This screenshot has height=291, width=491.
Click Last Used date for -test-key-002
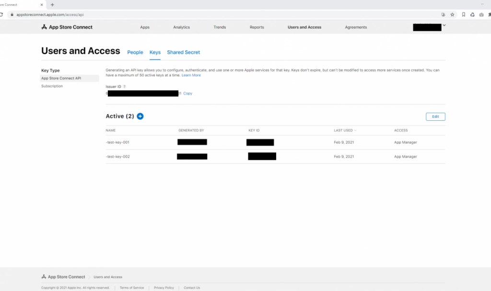344,157
